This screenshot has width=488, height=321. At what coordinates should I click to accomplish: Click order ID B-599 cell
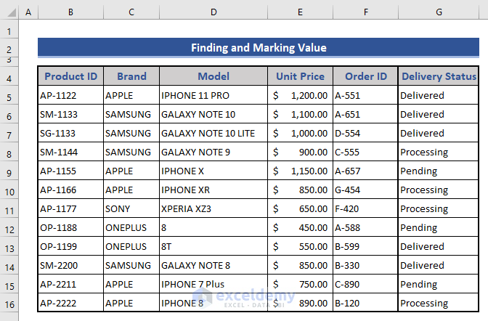click(366, 247)
